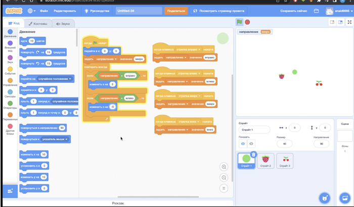Hide the sprite with crossed-eye icon
Viewport: 354px width, 207px height.
251,144
